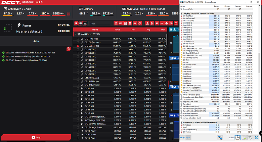Image resolution: width=262 pixels, height=142 pixels.
Task: Check the CPU IOD Hotspot checkbox
Action: pos(78,81)
